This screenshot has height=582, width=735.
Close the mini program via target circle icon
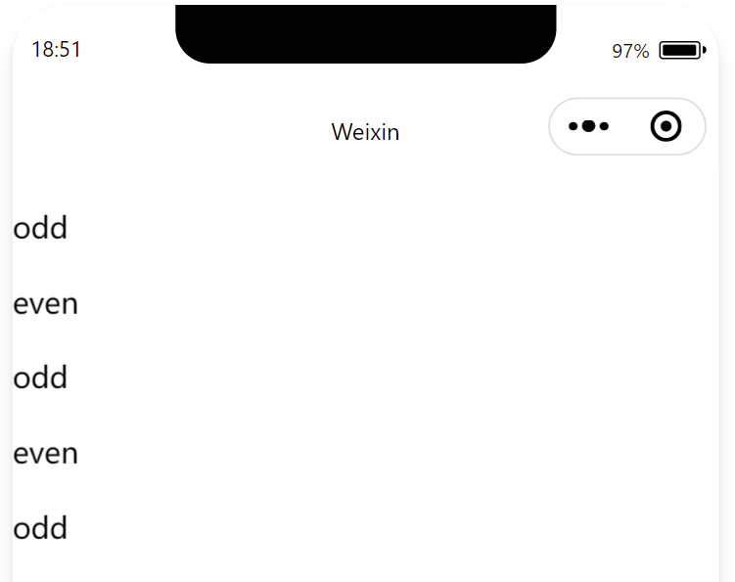click(666, 126)
